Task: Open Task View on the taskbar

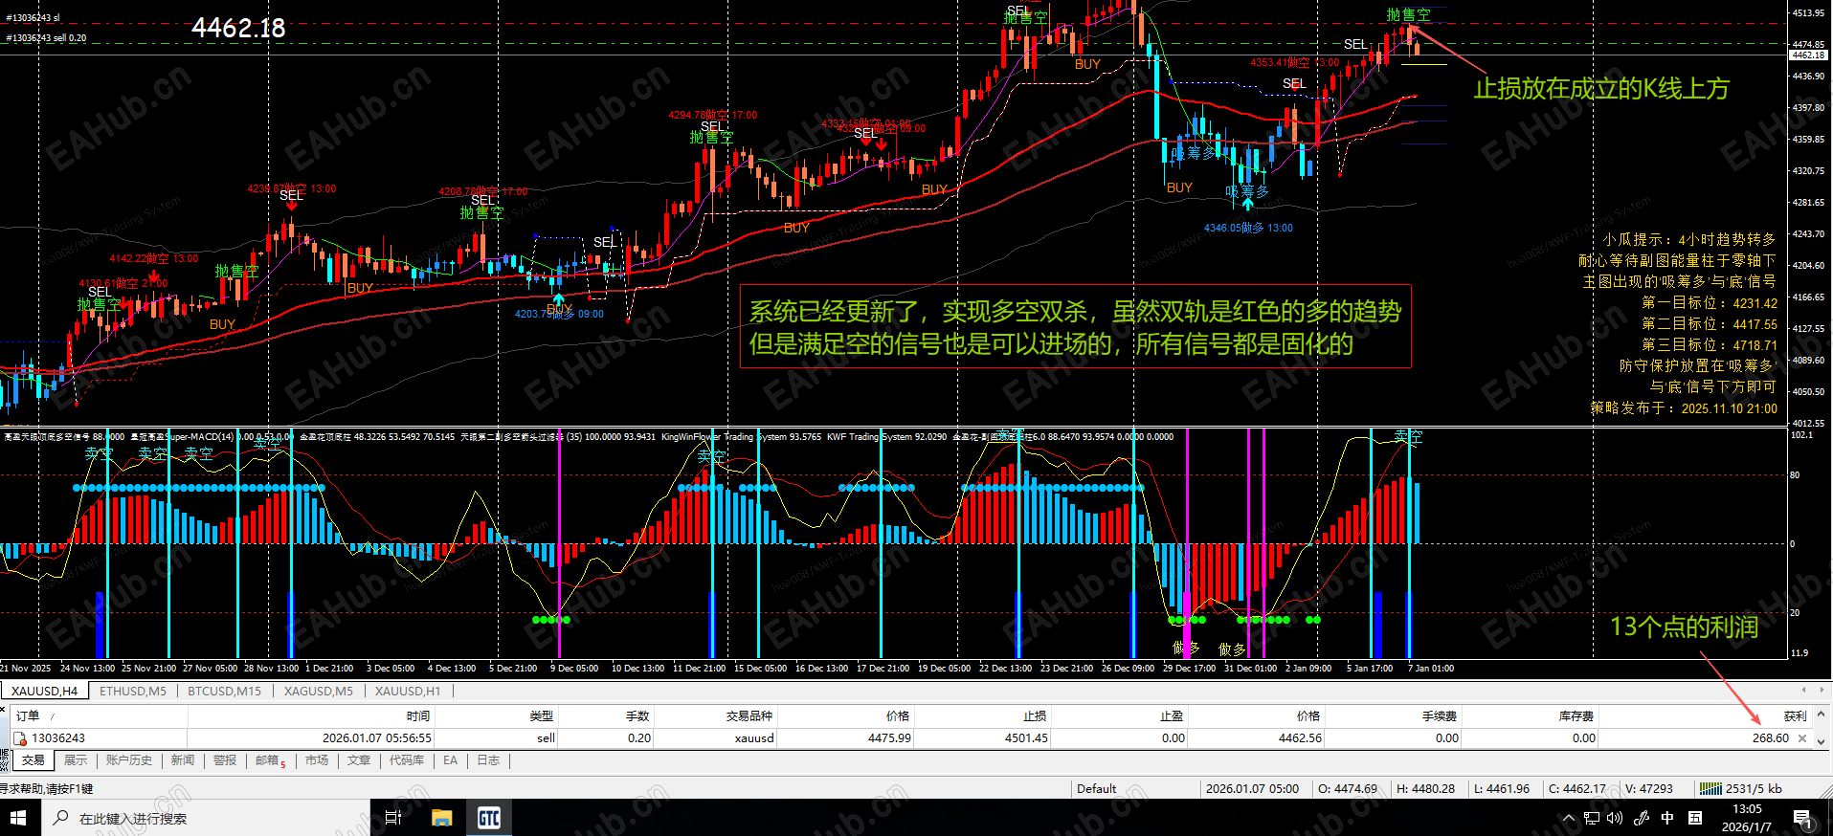Action: click(392, 818)
